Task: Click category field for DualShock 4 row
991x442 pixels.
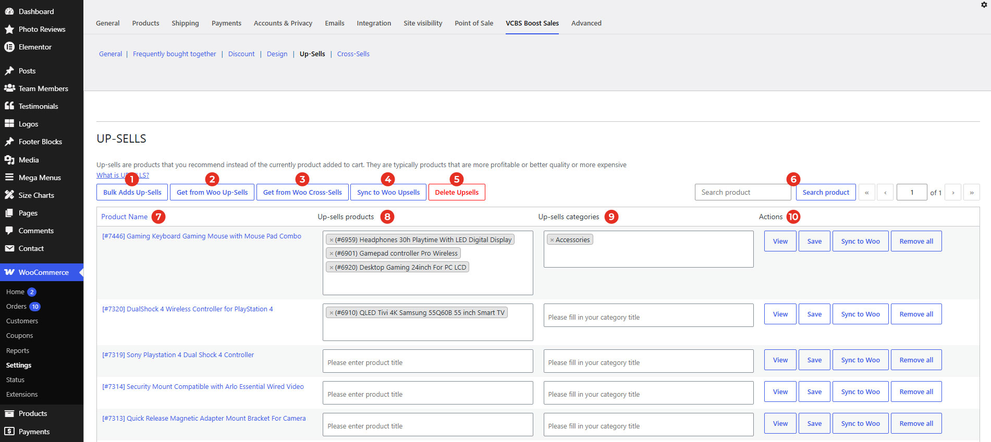Action: pos(649,315)
